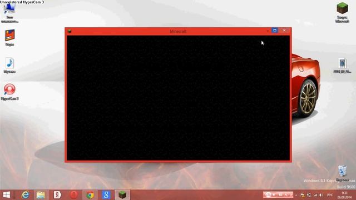This screenshot has height=200, width=356.
Task: Maximize the Minecraft window
Action: pyautogui.click(x=275, y=30)
